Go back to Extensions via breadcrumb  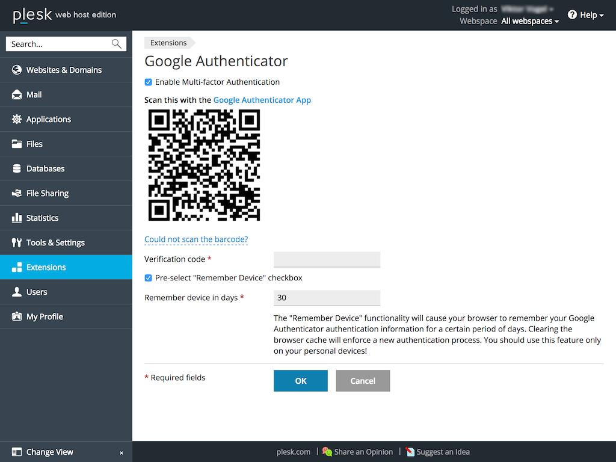coord(168,43)
